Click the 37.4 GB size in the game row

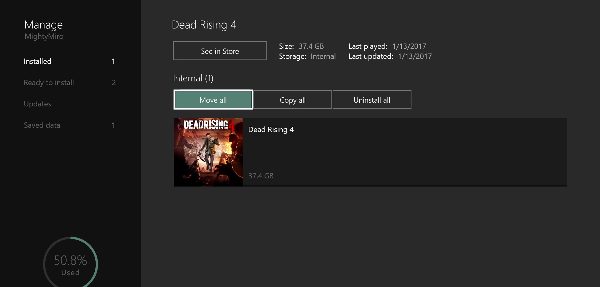(x=261, y=176)
